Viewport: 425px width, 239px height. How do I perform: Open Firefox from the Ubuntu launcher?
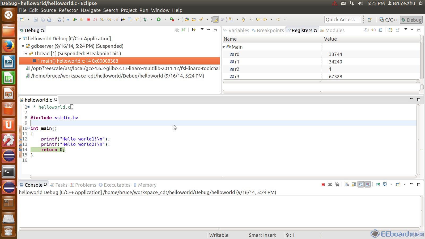(8, 46)
